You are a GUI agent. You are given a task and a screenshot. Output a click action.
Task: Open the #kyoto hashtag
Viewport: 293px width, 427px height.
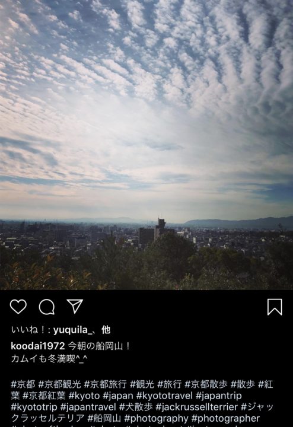[x=84, y=396]
